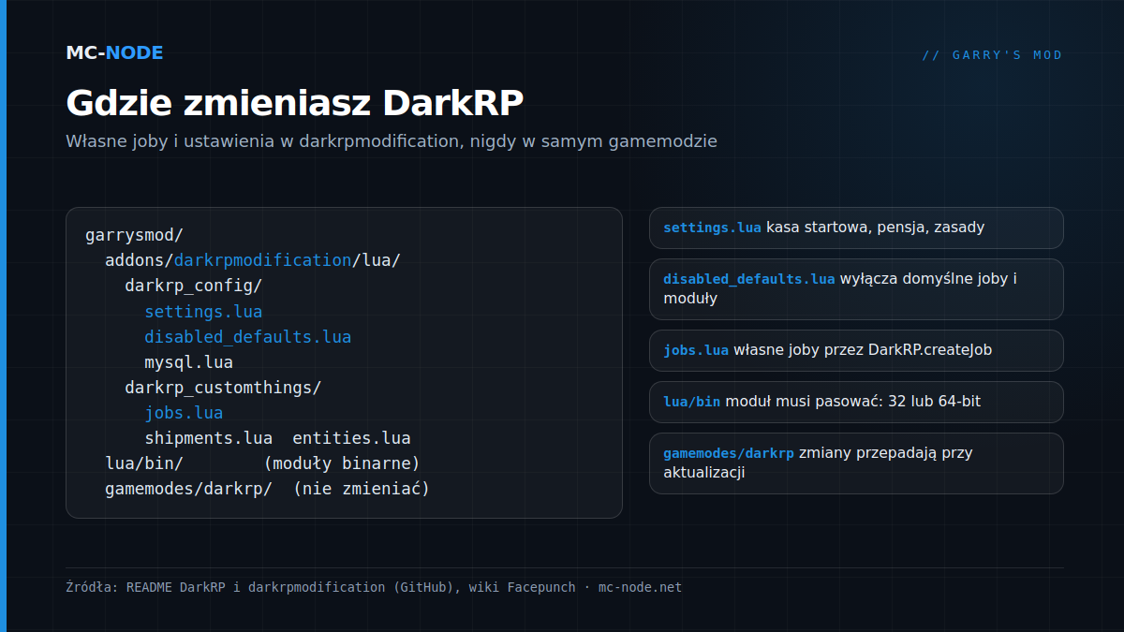Click the MC-NODE logo text
This screenshot has height=632, width=1124.
[114, 52]
